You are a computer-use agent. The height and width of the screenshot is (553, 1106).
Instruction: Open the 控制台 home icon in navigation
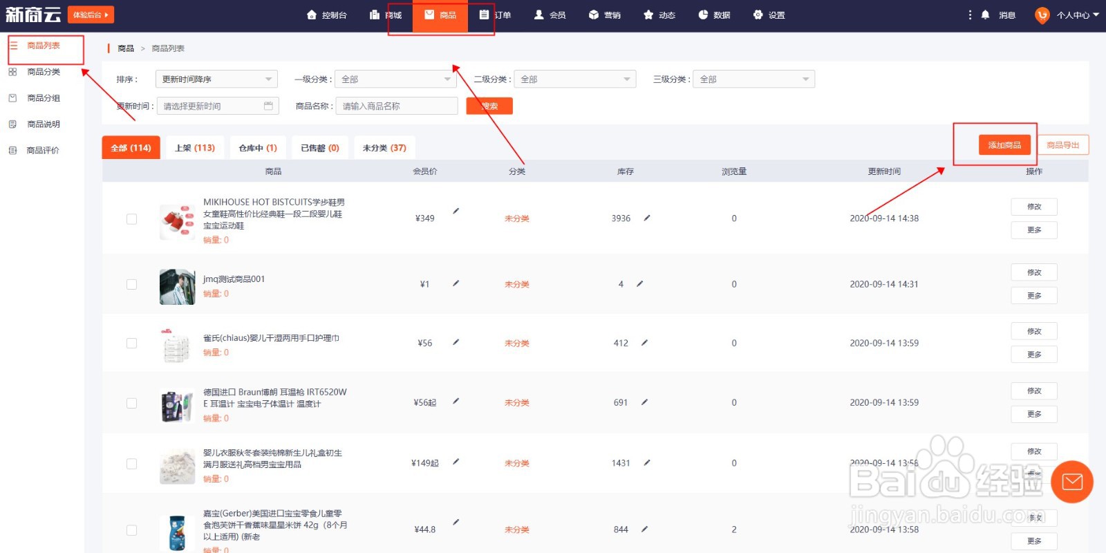tap(311, 15)
